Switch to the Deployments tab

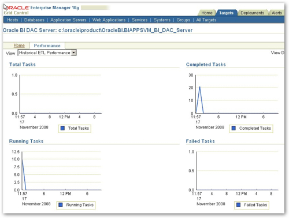[252, 13]
